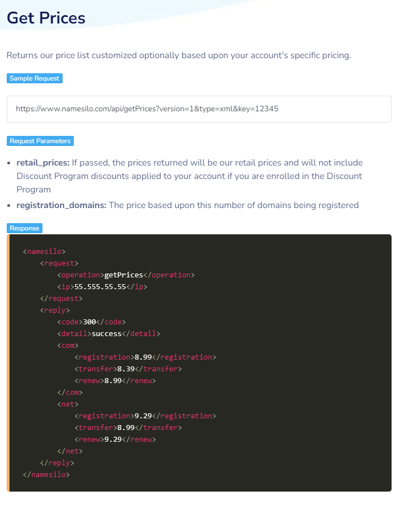The image size is (405, 505).
Task: Click the closing namesilo tag
Action: point(46,474)
